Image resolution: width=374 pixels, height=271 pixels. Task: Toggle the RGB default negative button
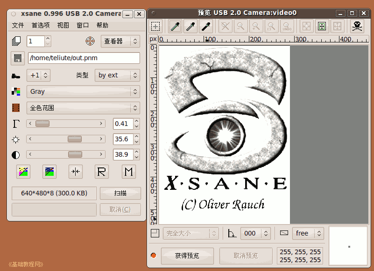23,172
